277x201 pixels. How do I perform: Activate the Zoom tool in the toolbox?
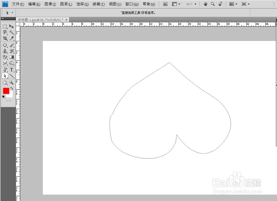[x=11, y=82]
